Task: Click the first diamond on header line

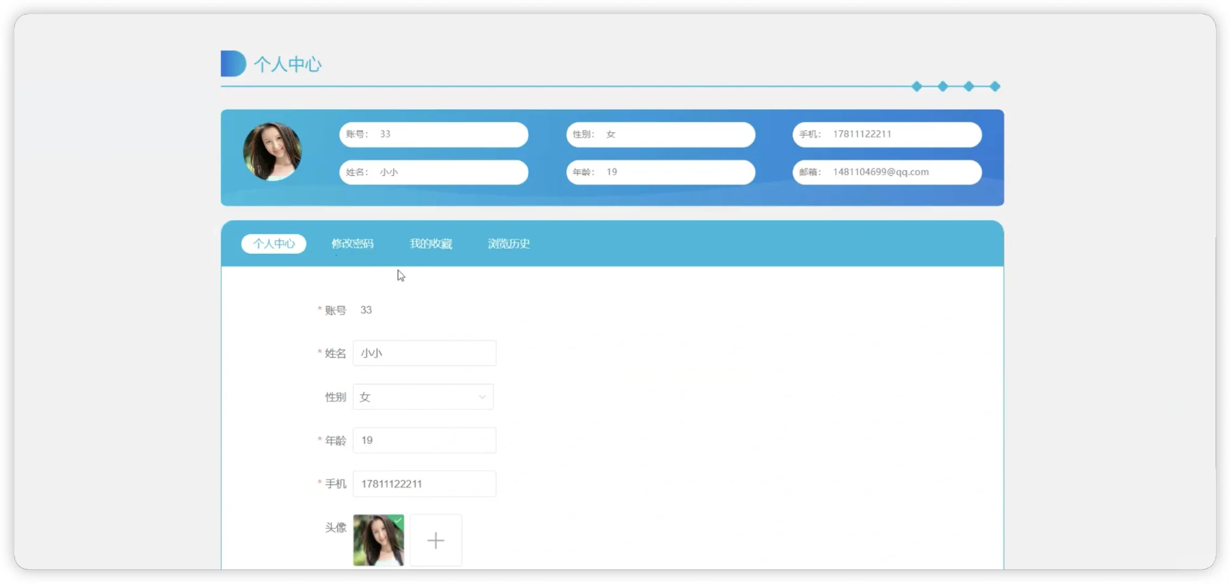Action: [x=917, y=87]
